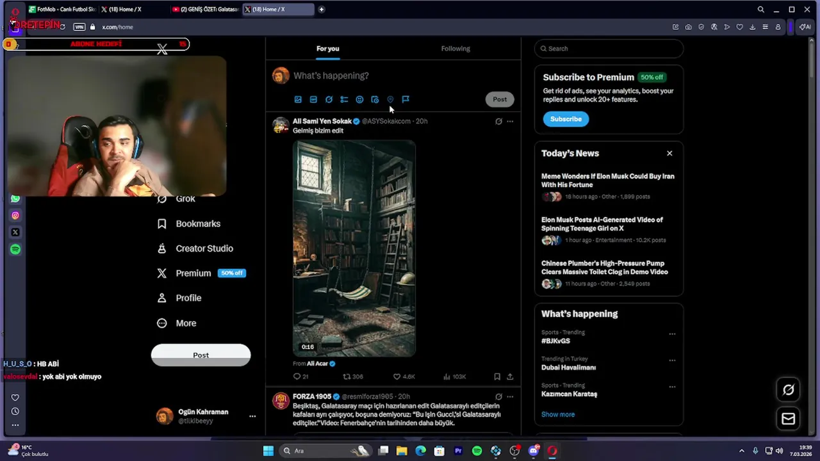Open the poll option in post composer
This screenshot has height=461, width=820.
(x=344, y=99)
